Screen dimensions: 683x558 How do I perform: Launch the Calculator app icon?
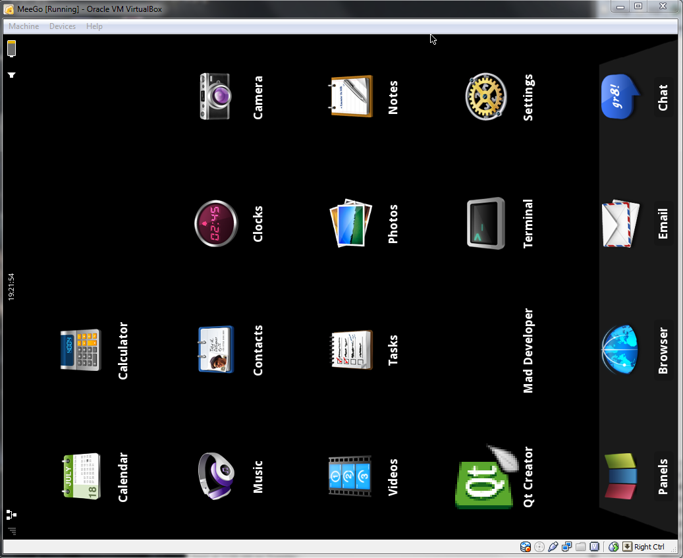click(80, 350)
